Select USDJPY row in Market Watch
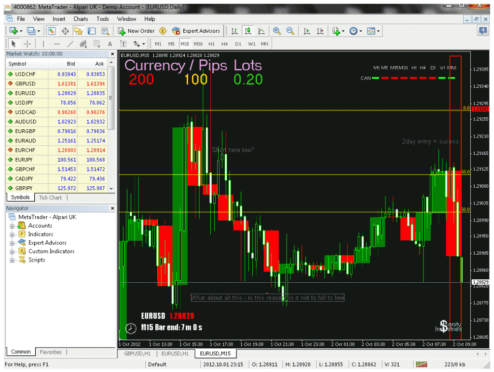Image resolution: width=494 pixels, height=372 pixels. pyautogui.click(x=57, y=102)
